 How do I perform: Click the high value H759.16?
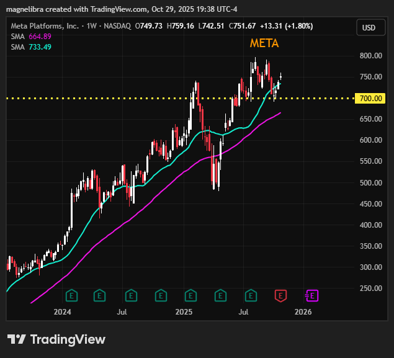point(181,26)
